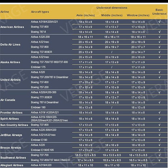Screen dimensions: 168x168
Task: Select the Underseat dimensions header
Action: click(112, 8)
